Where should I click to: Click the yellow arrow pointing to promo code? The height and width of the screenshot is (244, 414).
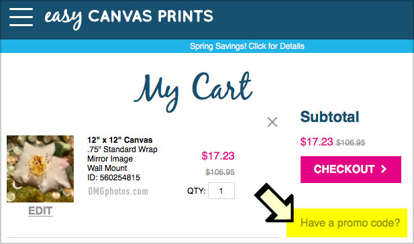[276, 202]
